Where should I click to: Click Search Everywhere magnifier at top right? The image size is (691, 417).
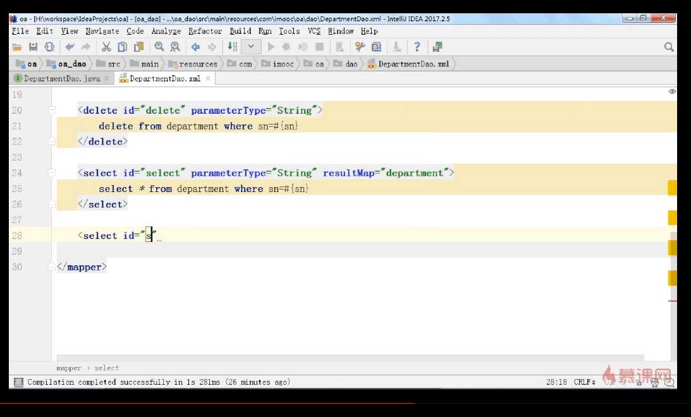[668, 47]
